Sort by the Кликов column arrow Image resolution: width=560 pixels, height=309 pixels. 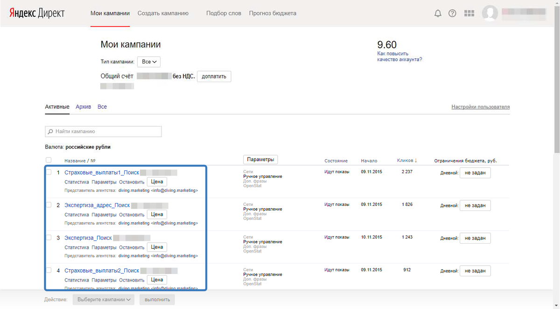coord(416,161)
